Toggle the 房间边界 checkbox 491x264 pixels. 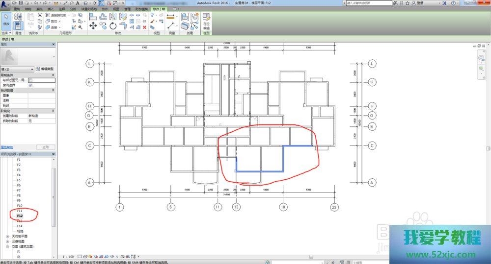click(x=30, y=85)
